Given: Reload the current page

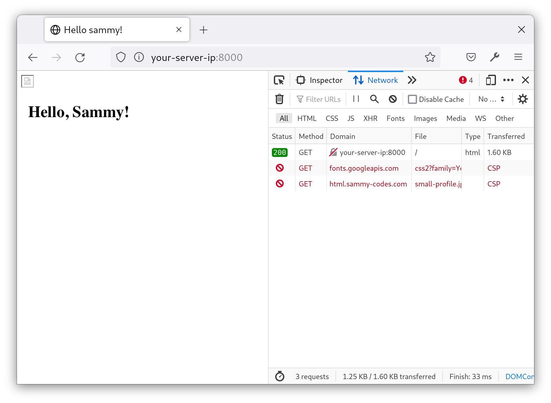Looking at the screenshot, I should (x=80, y=57).
